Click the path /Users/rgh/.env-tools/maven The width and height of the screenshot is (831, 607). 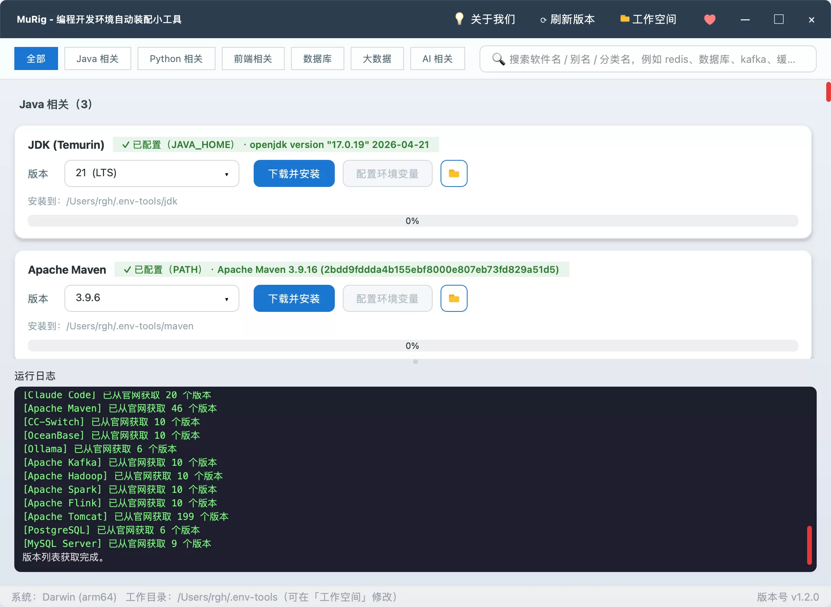point(130,326)
